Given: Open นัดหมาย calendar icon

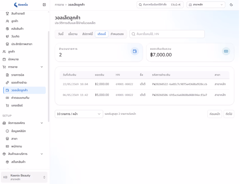Looking at the screenshot, I should point(4,59).
